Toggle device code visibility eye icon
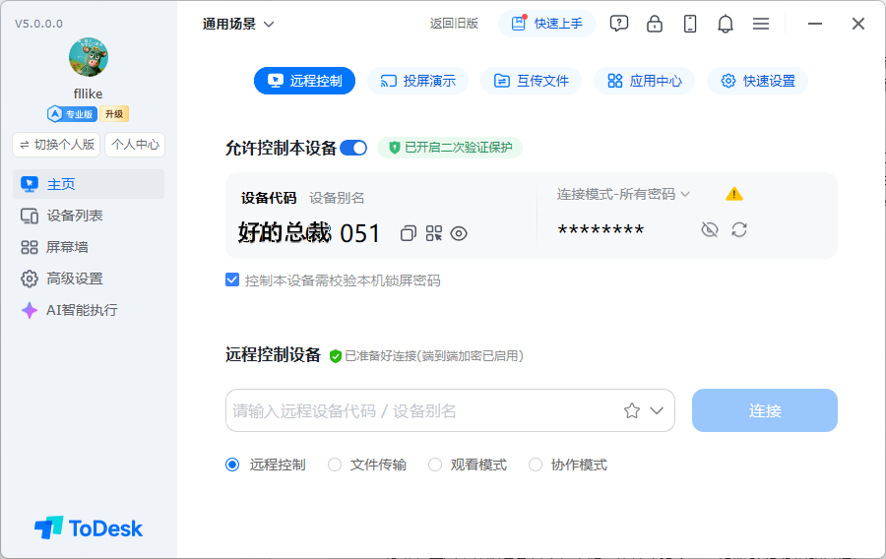 459,233
